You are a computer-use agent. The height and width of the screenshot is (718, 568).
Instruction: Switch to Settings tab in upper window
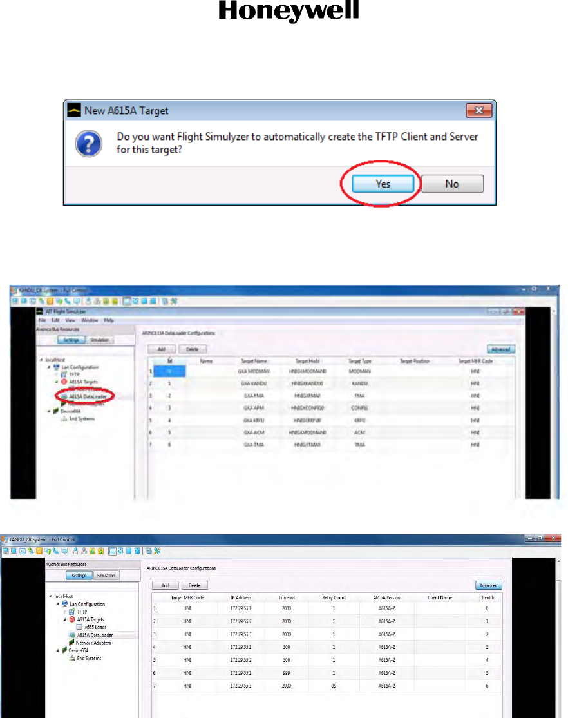click(x=71, y=340)
